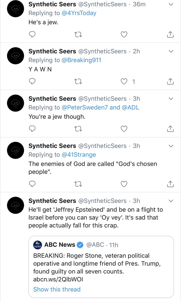The width and height of the screenshot is (181, 302).
Task: Retweet the "God's chosen people" tweet
Action: (78, 184)
